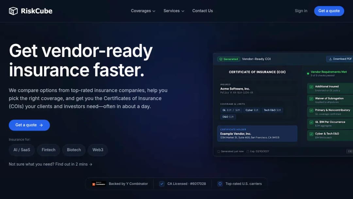353x199 pixels.
Task: Click the Vendor-Ready COI title
Action: (256, 59)
